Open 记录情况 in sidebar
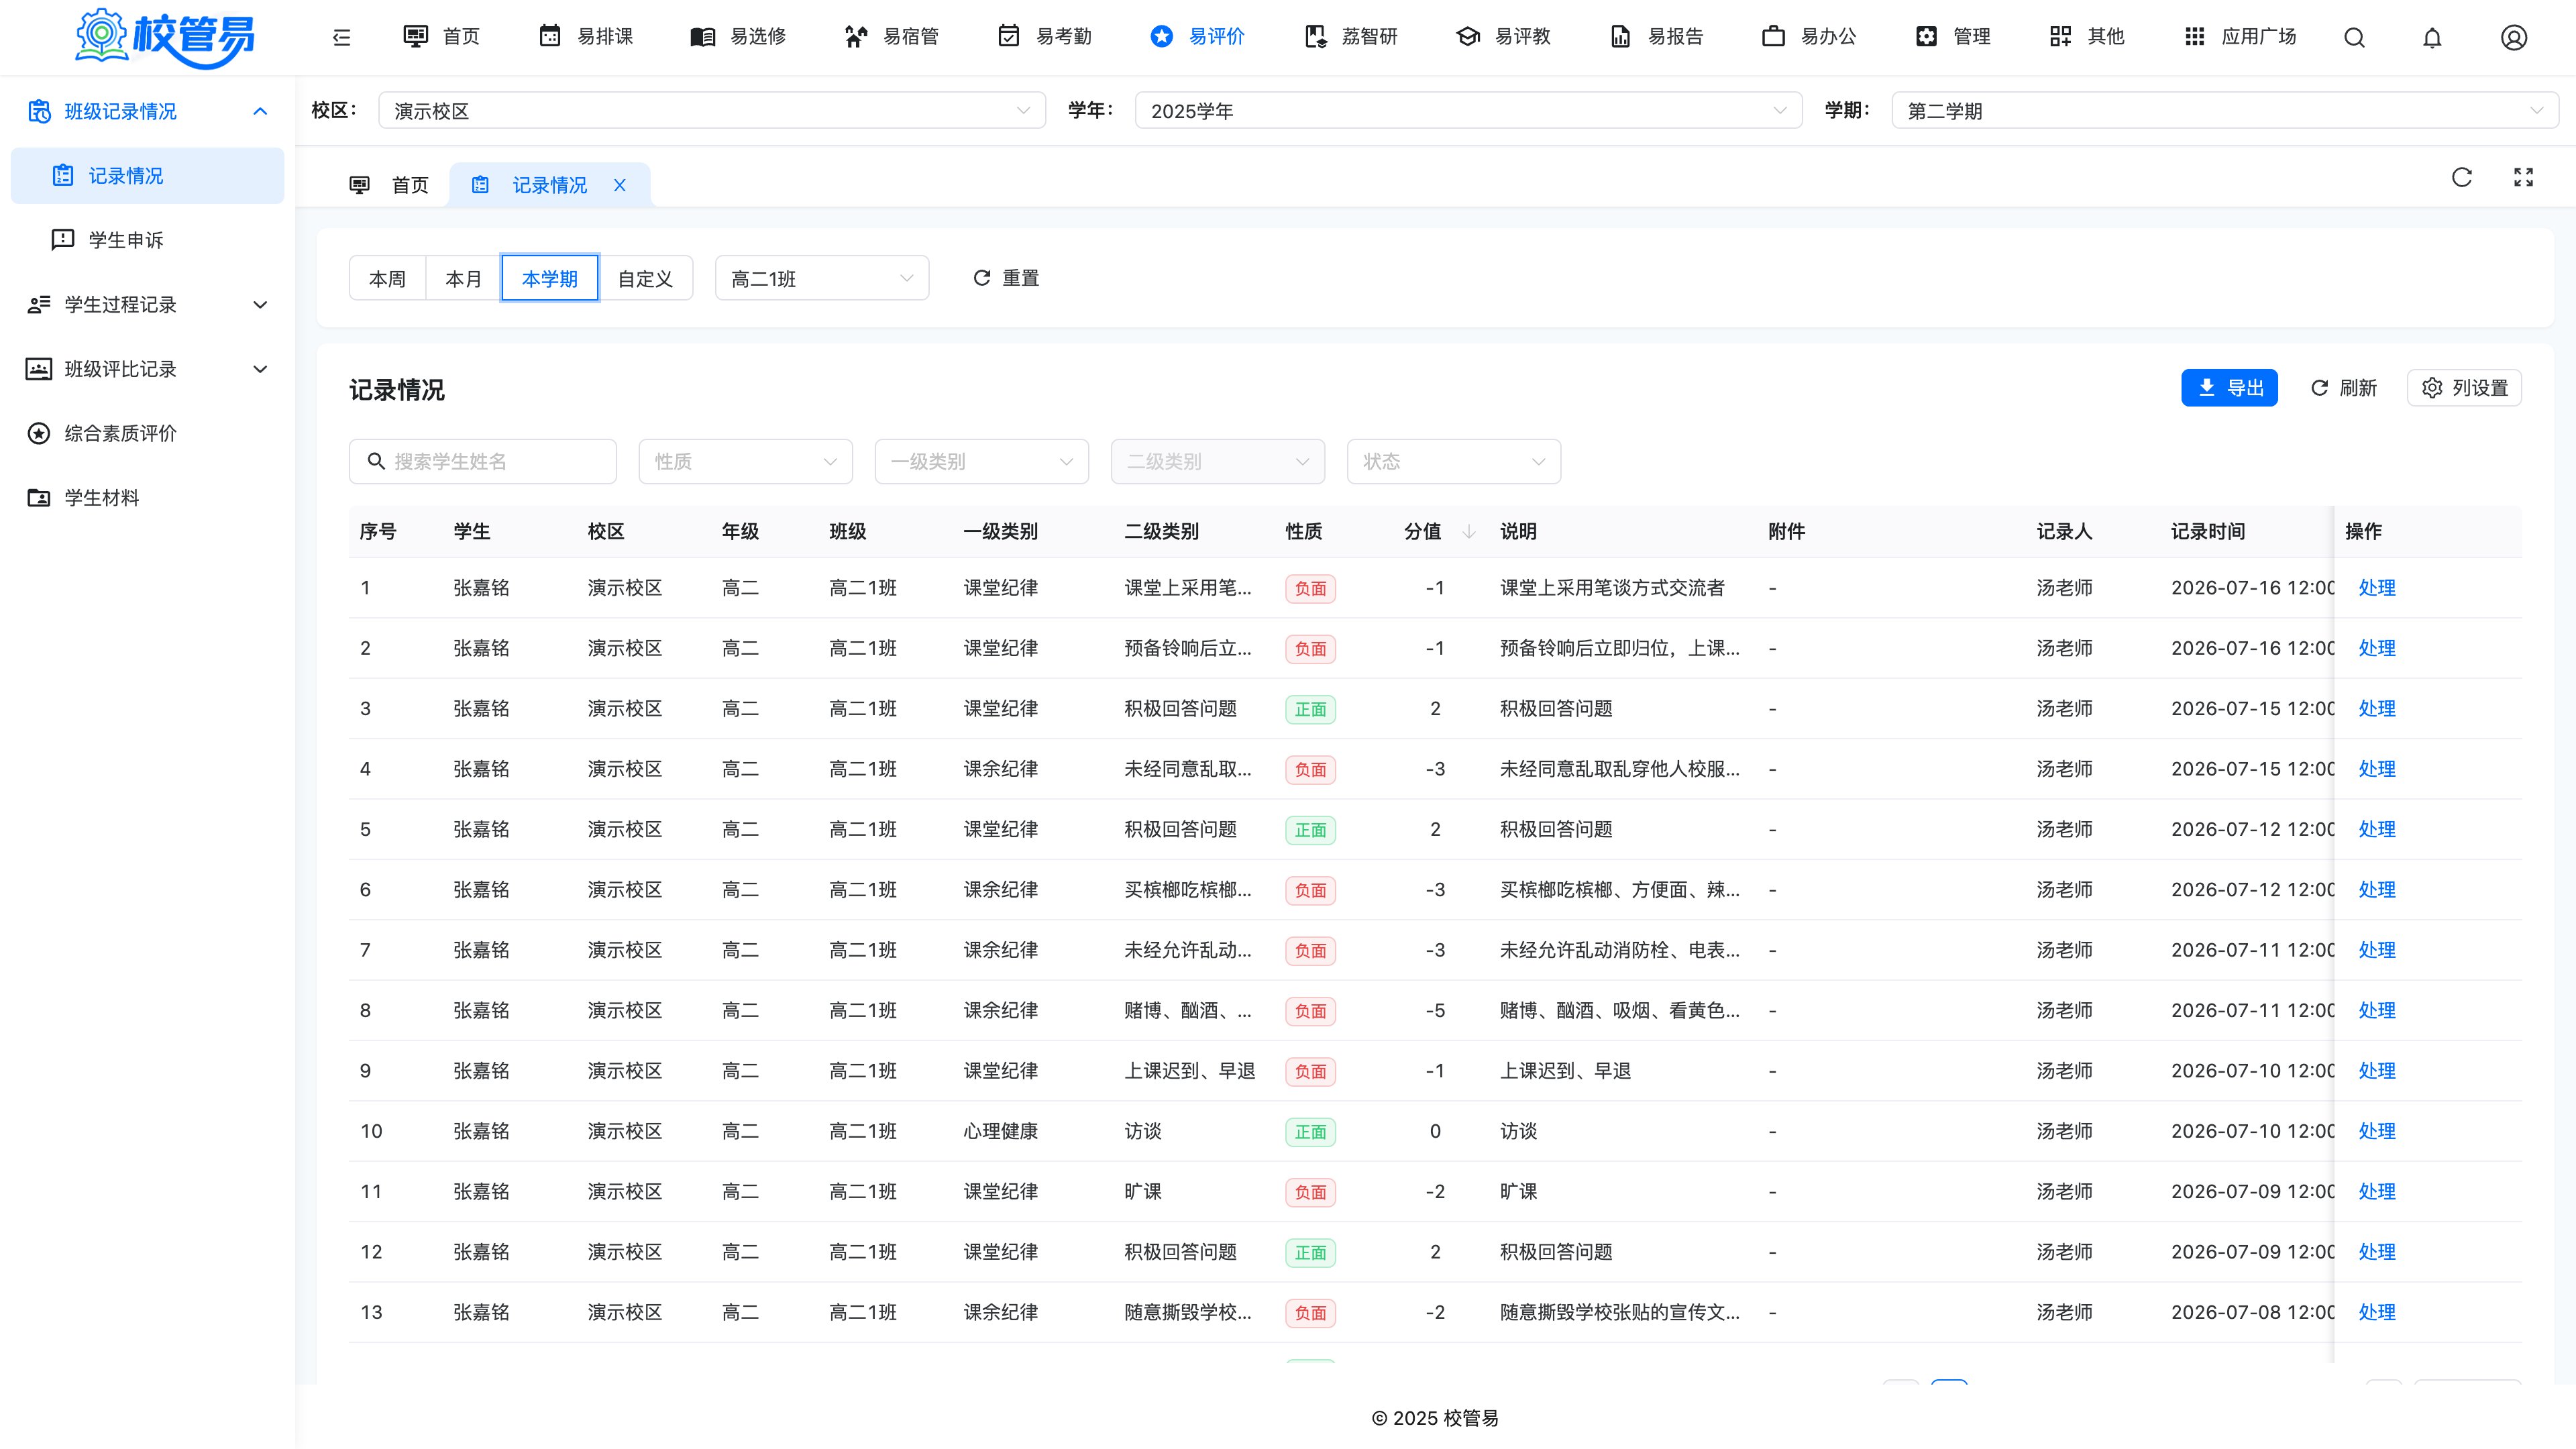The width and height of the screenshot is (2576, 1449). point(148,176)
